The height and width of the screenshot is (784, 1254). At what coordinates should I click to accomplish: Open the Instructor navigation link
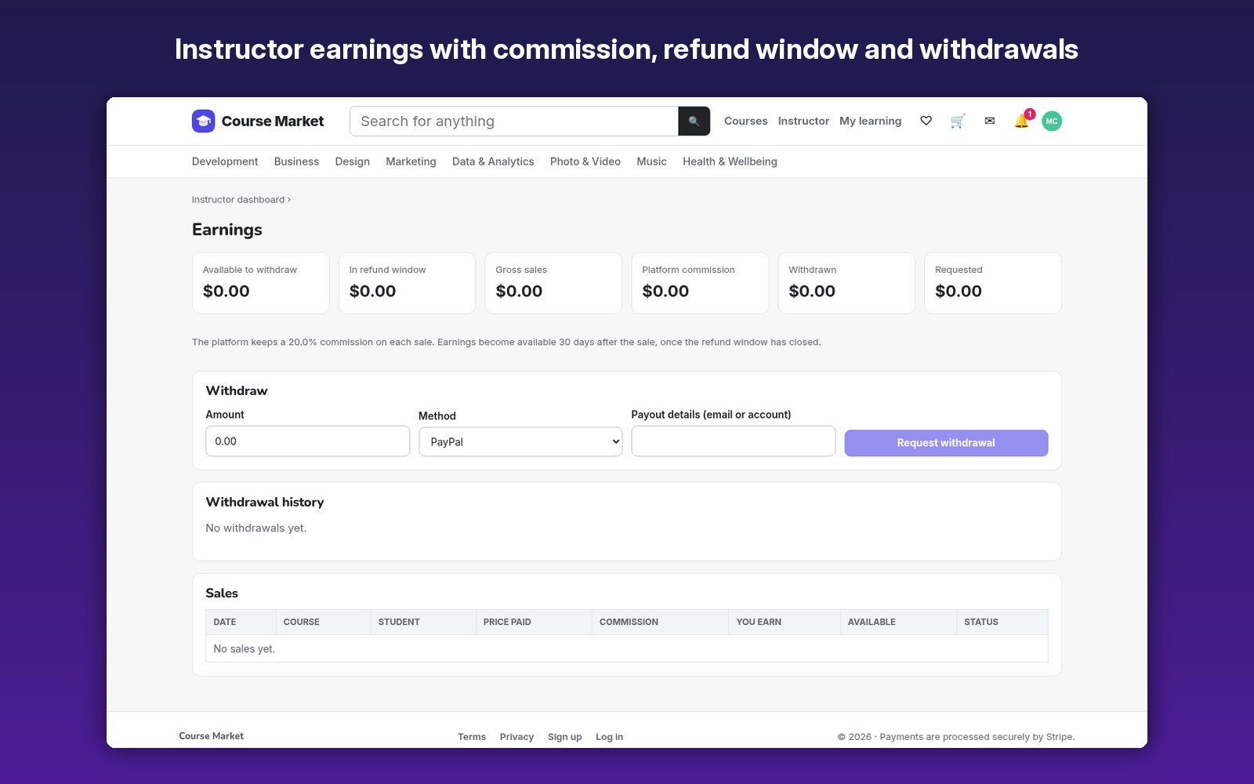pyautogui.click(x=803, y=121)
